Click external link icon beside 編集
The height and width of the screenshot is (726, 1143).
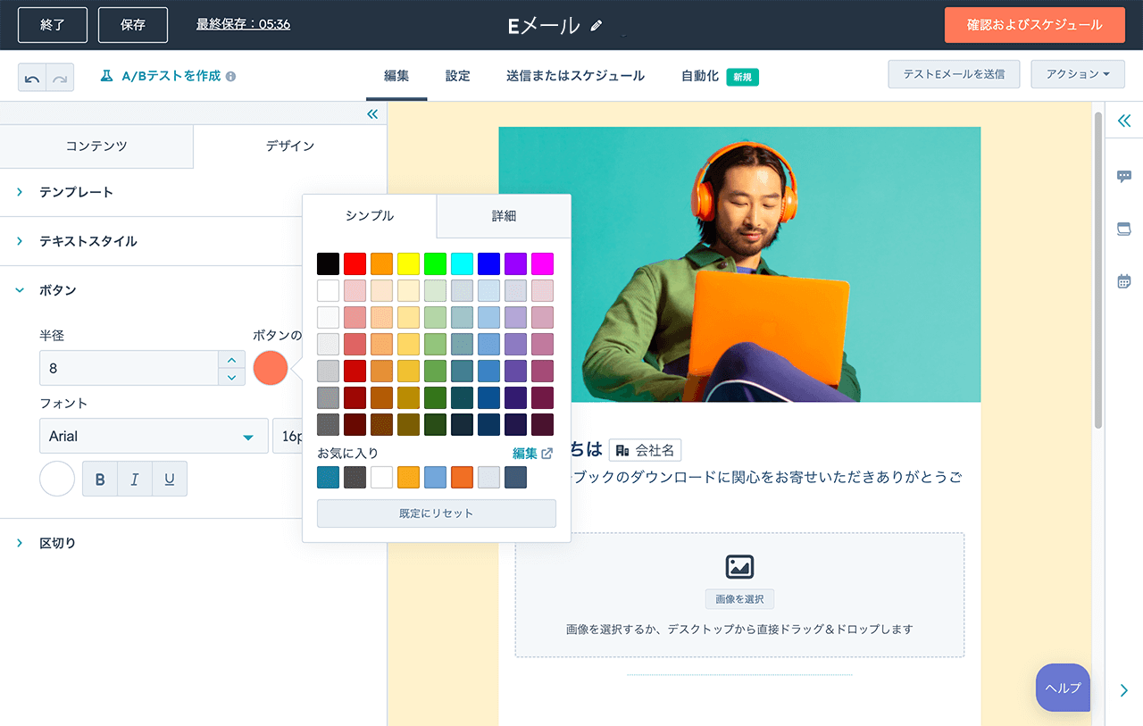(x=547, y=454)
